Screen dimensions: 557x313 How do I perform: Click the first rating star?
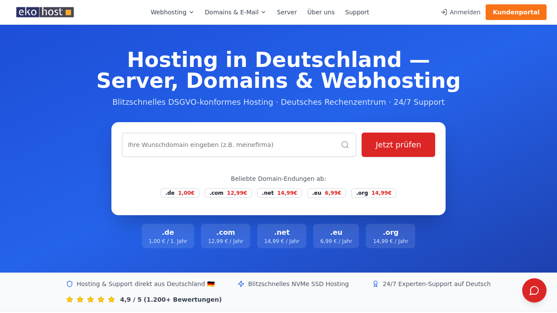(x=70, y=300)
